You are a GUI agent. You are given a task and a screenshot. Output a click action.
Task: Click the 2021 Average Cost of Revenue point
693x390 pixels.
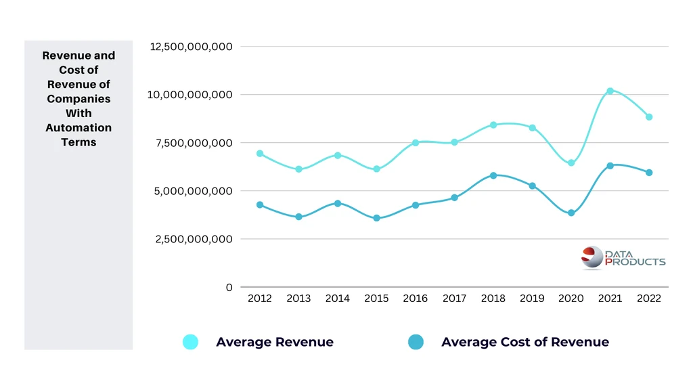[x=610, y=165]
